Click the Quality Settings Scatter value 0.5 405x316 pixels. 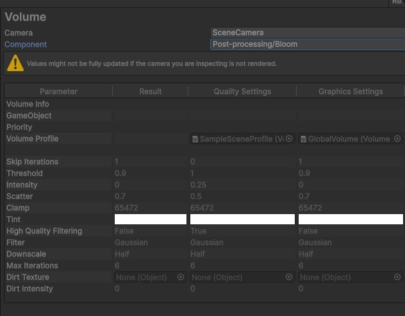pos(196,196)
